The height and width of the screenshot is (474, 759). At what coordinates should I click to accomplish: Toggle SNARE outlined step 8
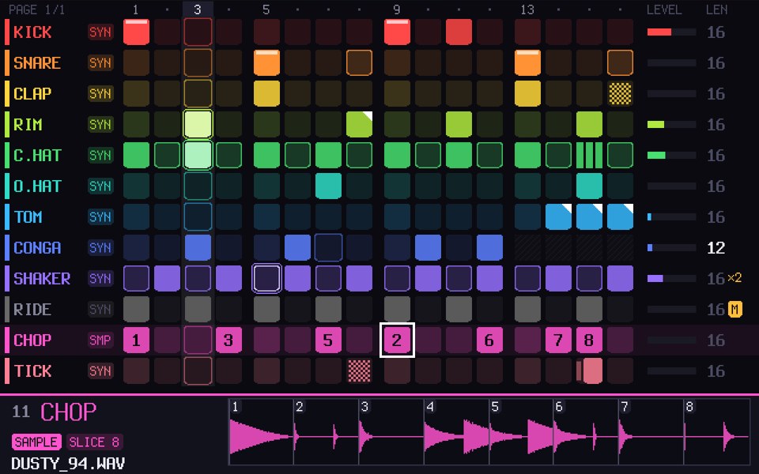[x=359, y=63]
